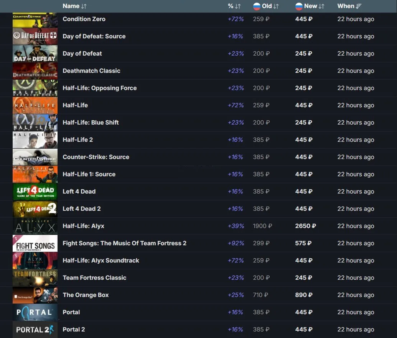Open the Half-Life 2 link
The height and width of the screenshot is (338, 397).
click(x=78, y=139)
